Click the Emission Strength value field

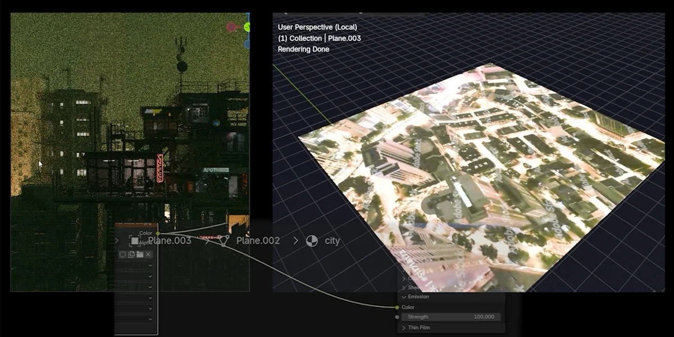tap(450, 317)
